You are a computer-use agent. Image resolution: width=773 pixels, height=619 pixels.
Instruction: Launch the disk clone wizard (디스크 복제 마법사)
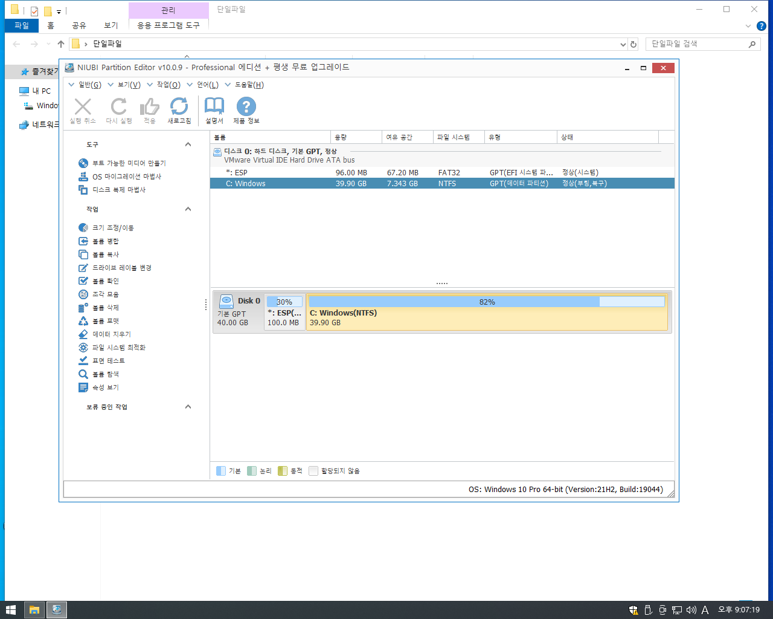[112, 190]
